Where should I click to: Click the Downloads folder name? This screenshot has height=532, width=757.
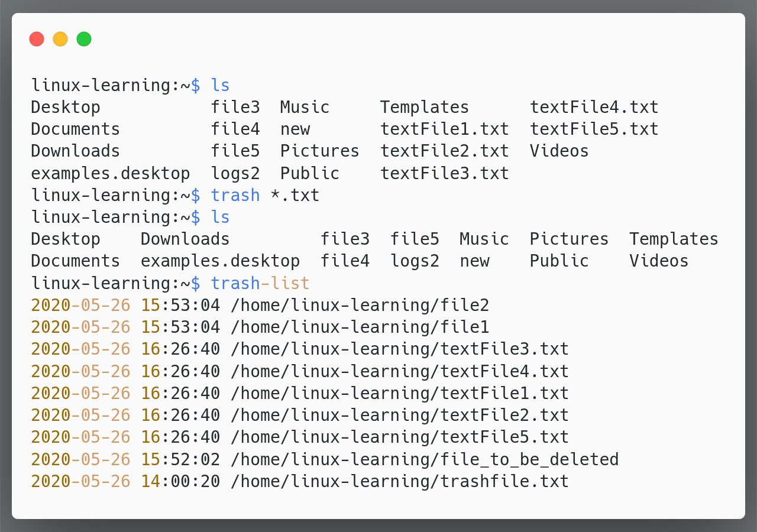click(x=75, y=151)
